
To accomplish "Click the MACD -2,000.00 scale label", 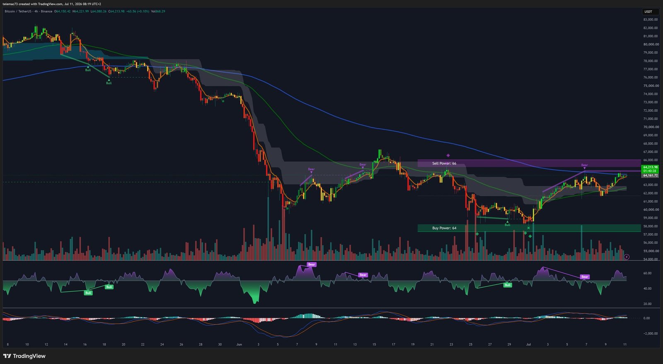I will click(650, 333).
